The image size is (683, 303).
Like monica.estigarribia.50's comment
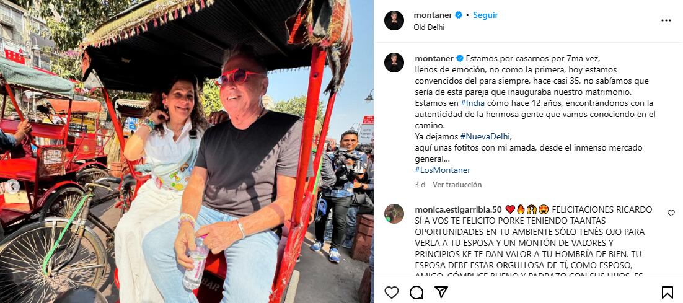(x=671, y=213)
